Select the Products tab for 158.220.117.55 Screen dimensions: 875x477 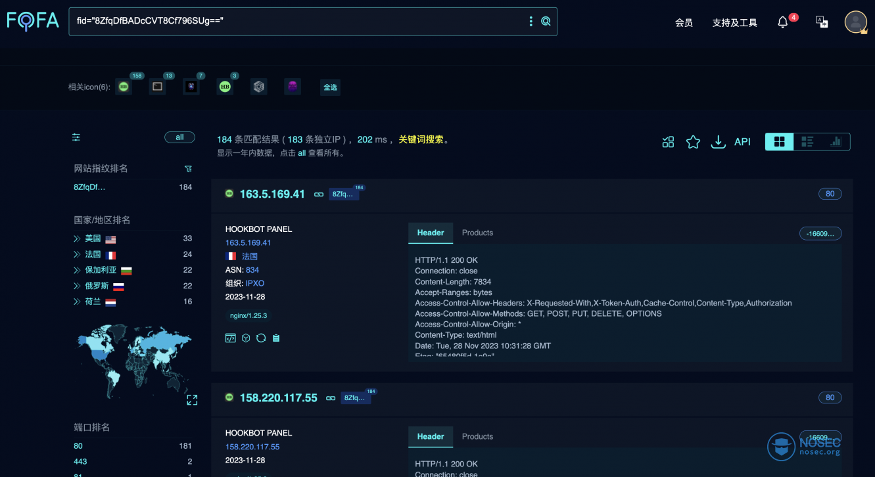pyautogui.click(x=477, y=436)
